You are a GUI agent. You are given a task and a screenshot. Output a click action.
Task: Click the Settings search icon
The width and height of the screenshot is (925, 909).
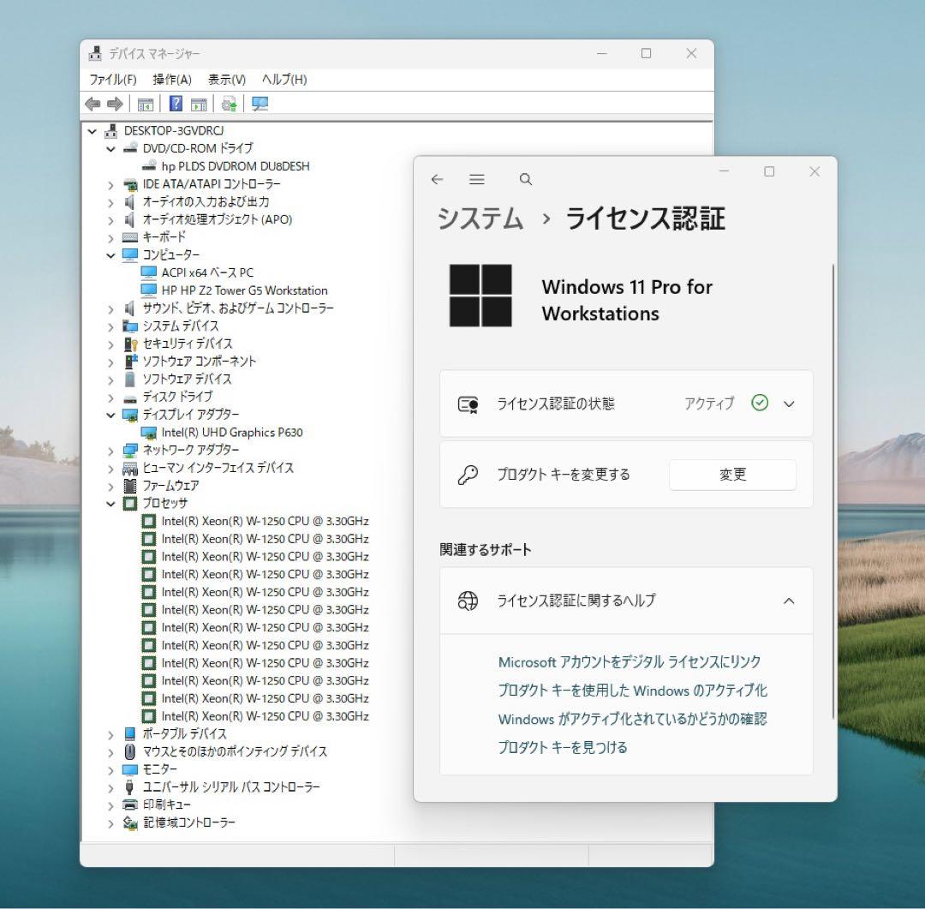coord(526,179)
